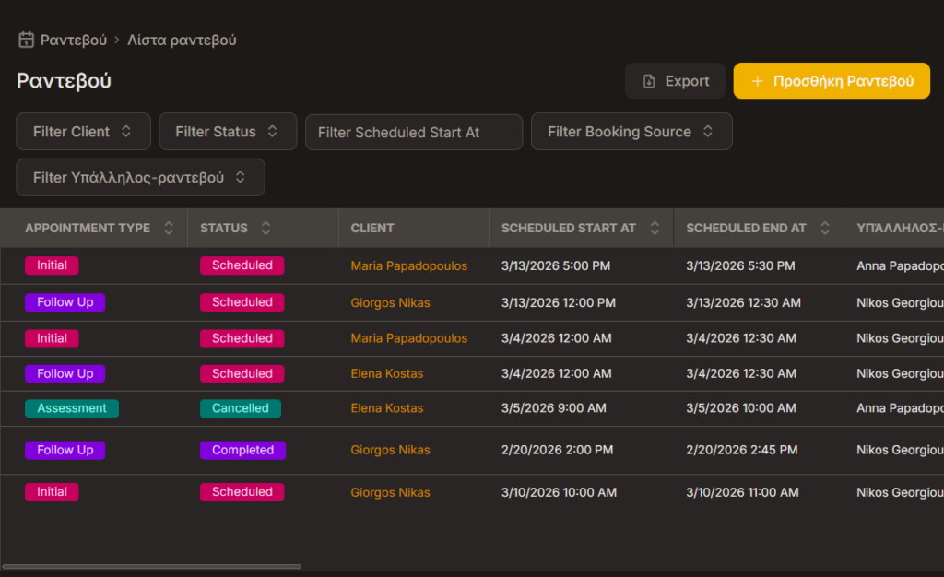This screenshot has height=577, width=944.
Task: Click the Export download icon
Action: point(649,81)
